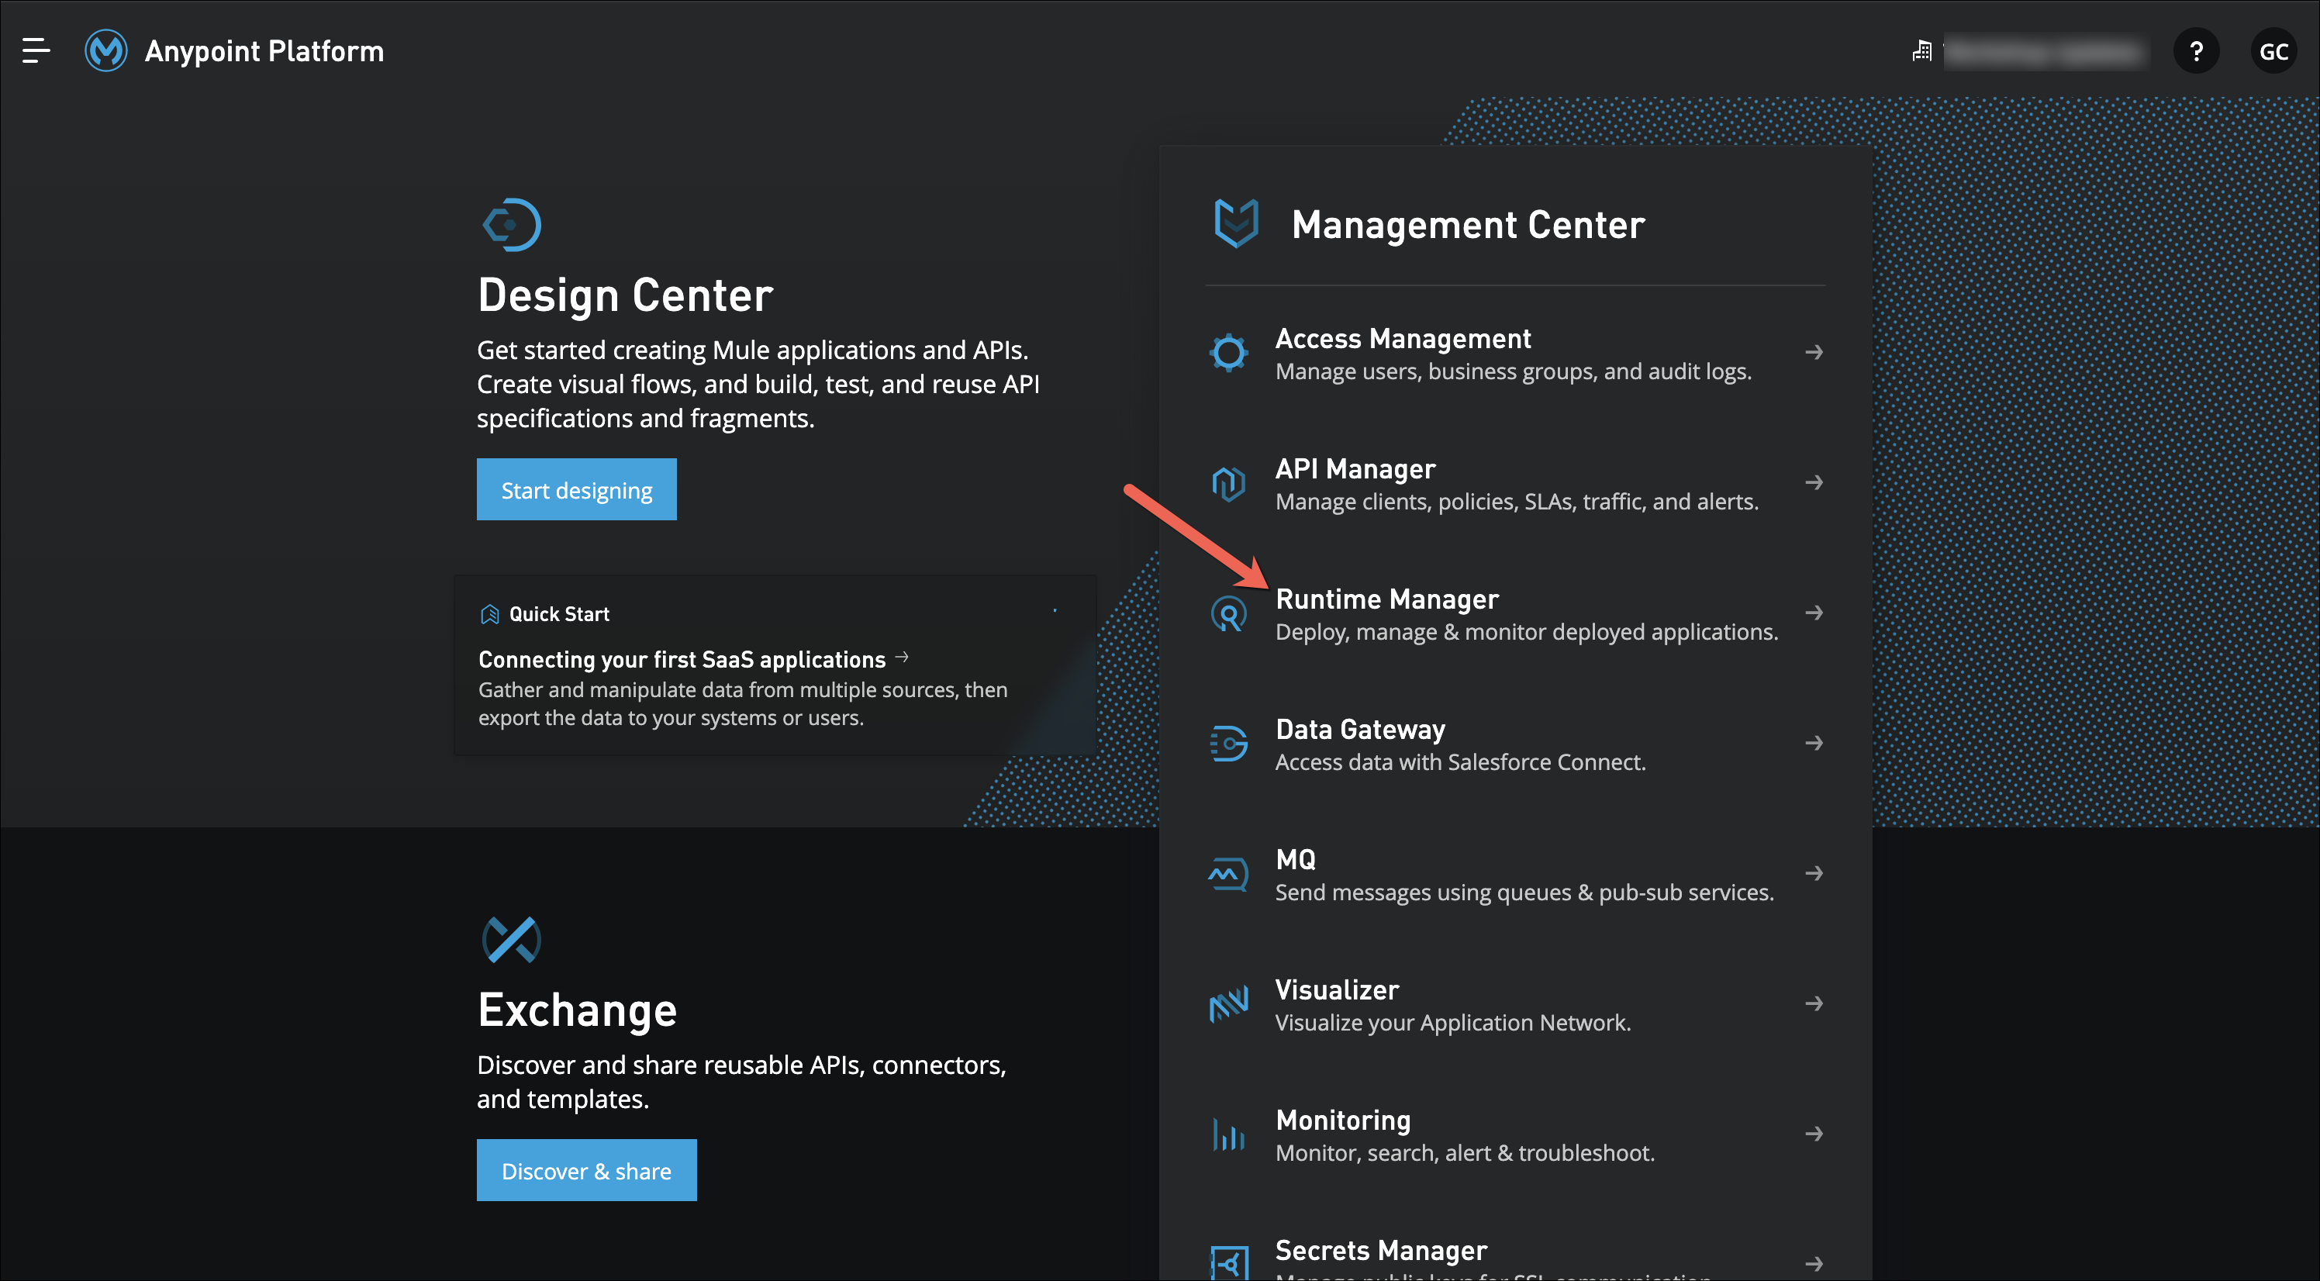
Task: Click the Monitoring bar chart icon
Action: [1228, 1135]
